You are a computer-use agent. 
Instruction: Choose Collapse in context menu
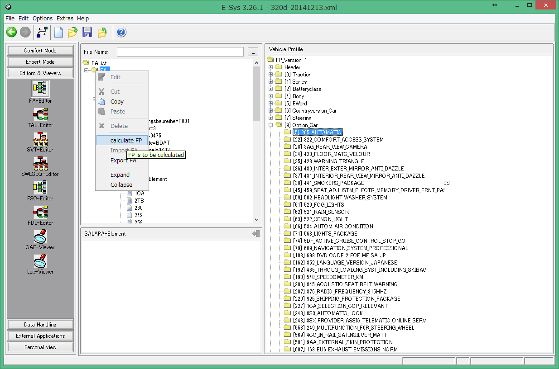[122, 185]
